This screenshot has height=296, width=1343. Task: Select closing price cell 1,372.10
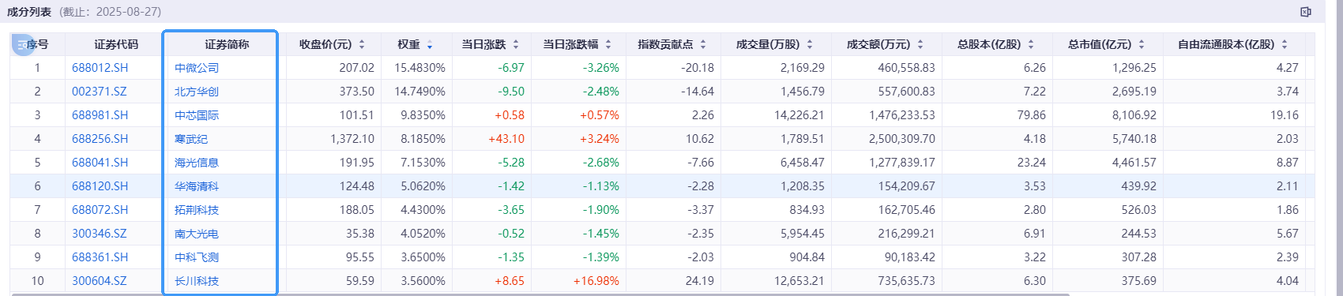click(x=352, y=139)
